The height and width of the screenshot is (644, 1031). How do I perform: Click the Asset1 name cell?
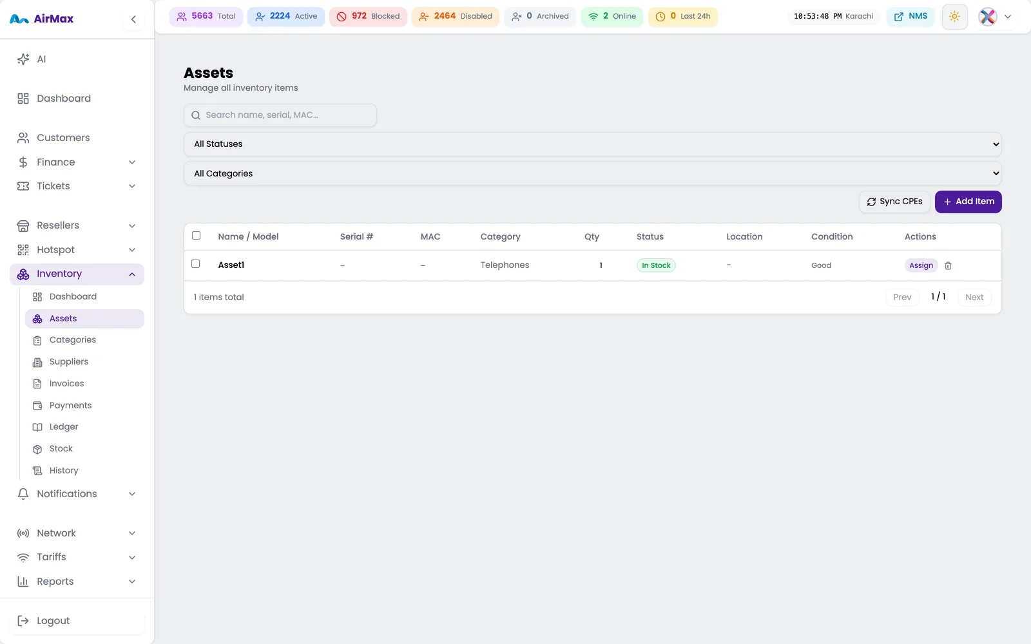(231, 265)
